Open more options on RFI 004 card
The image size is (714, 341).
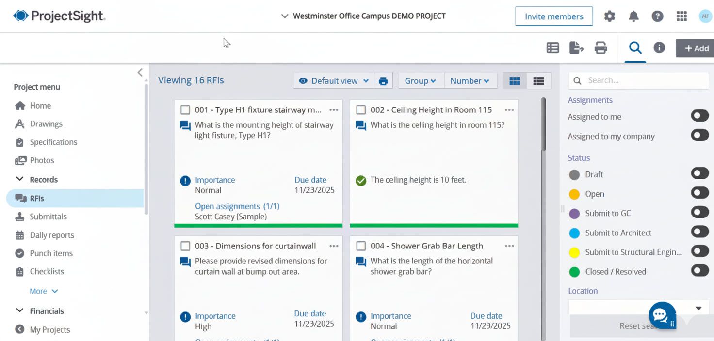click(x=509, y=246)
